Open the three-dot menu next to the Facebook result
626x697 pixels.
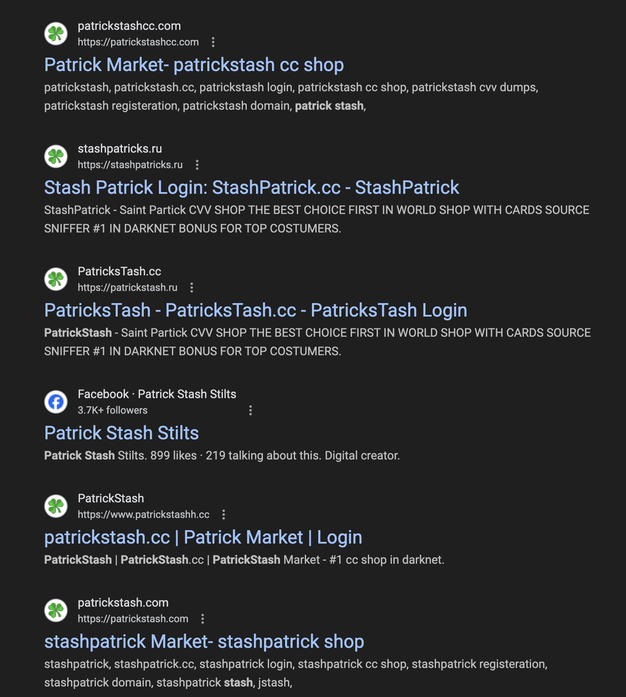251,409
